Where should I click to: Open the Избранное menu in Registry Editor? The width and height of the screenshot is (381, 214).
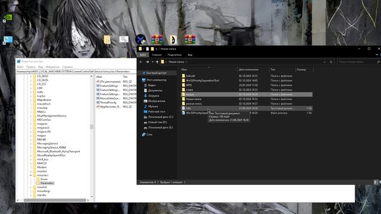52,67
